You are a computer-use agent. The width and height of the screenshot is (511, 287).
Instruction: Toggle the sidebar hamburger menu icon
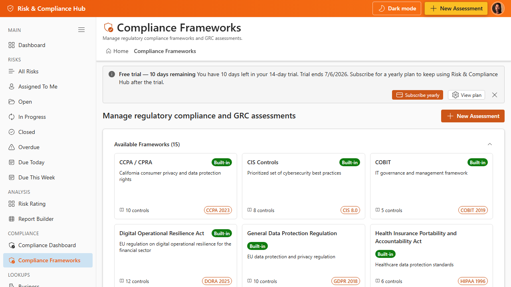click(81, 30)
